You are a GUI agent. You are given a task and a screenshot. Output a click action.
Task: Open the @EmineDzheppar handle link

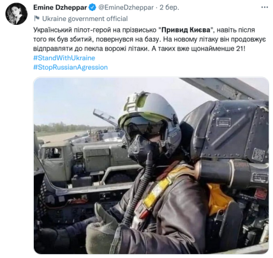(x=126, y=8)
